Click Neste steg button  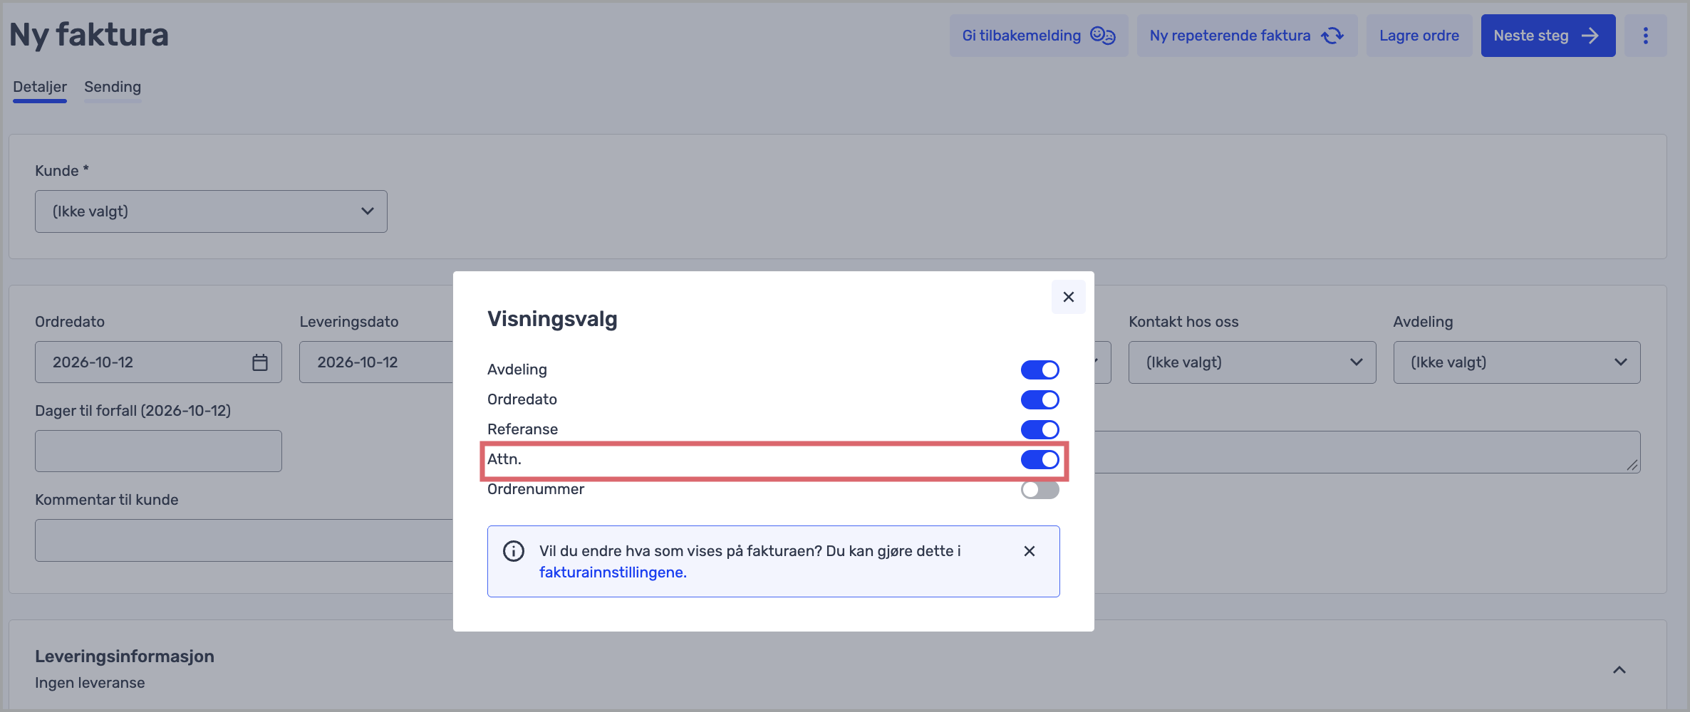pos(1548,36)
